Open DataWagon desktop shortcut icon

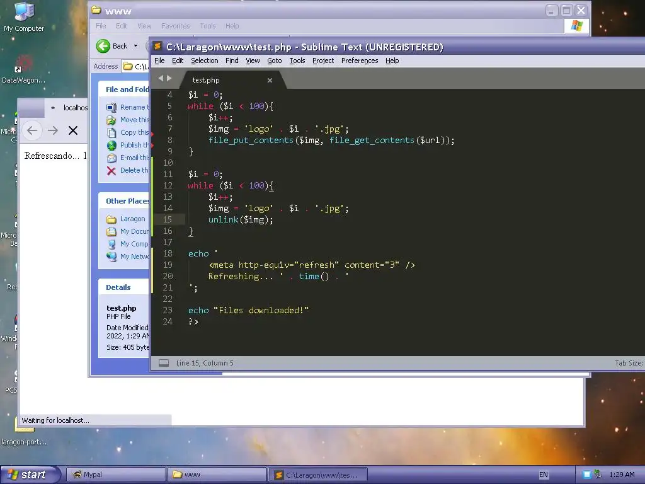pos(23,69)
